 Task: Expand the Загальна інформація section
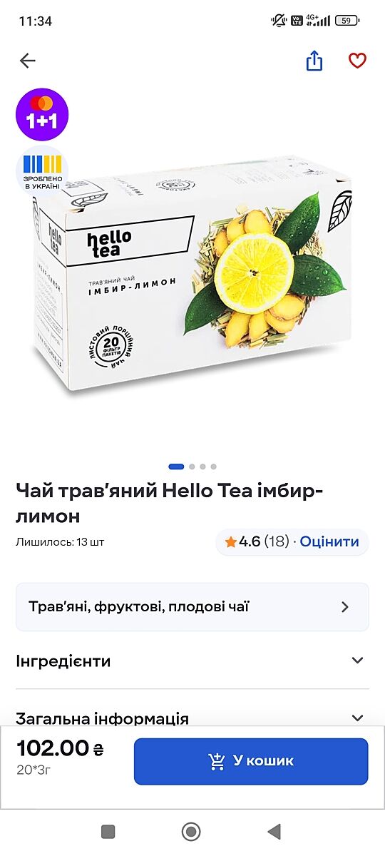pos(192,715)
